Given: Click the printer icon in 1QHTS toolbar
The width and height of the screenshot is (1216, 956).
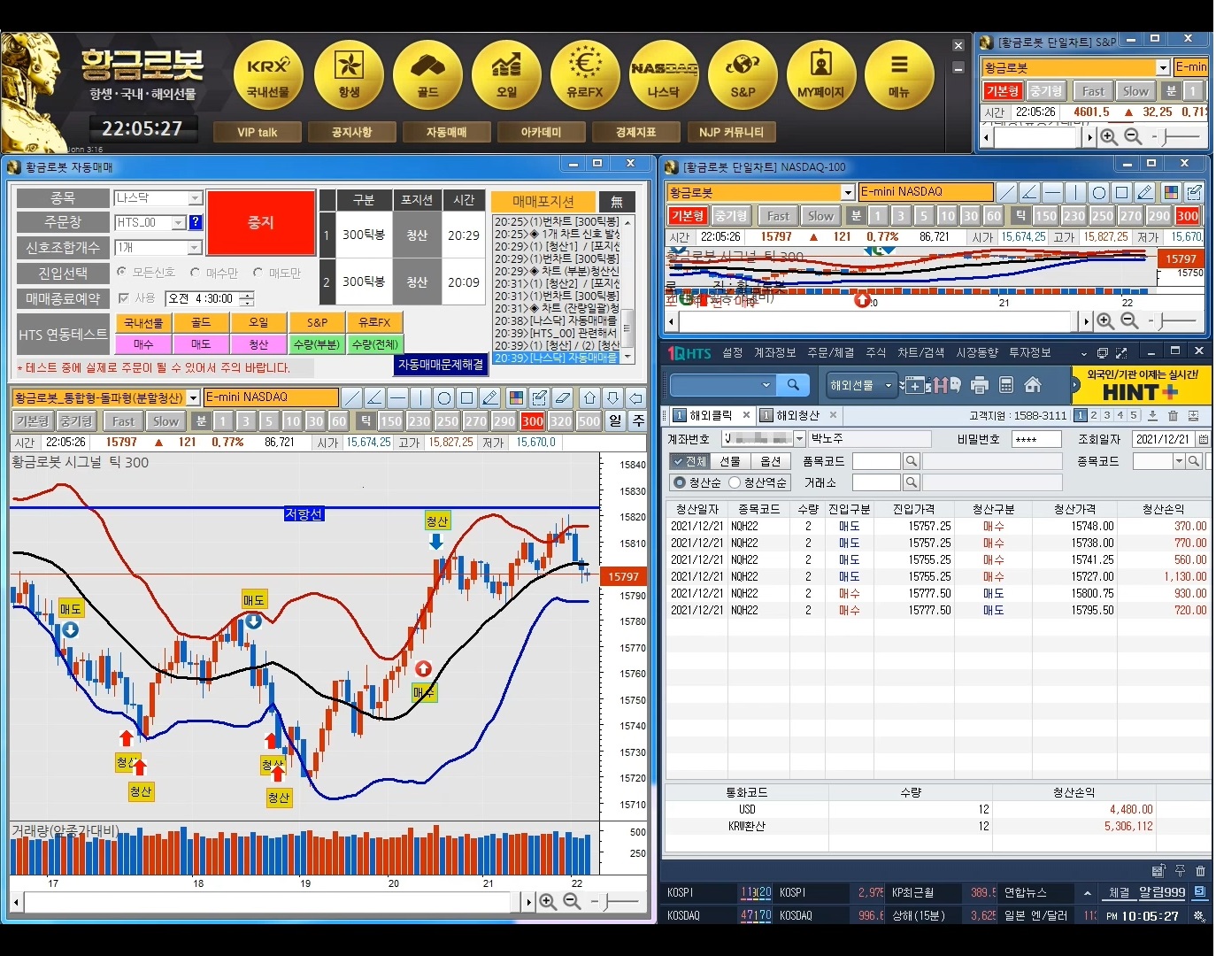Looking at the screenshot, I should [x=979, y=385].
